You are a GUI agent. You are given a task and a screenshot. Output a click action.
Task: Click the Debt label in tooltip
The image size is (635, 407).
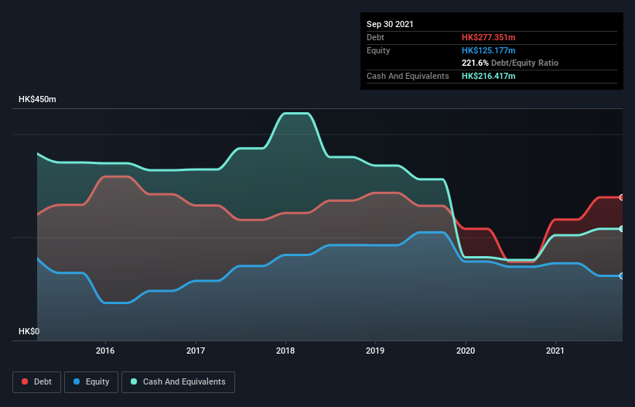click(375, 37)
